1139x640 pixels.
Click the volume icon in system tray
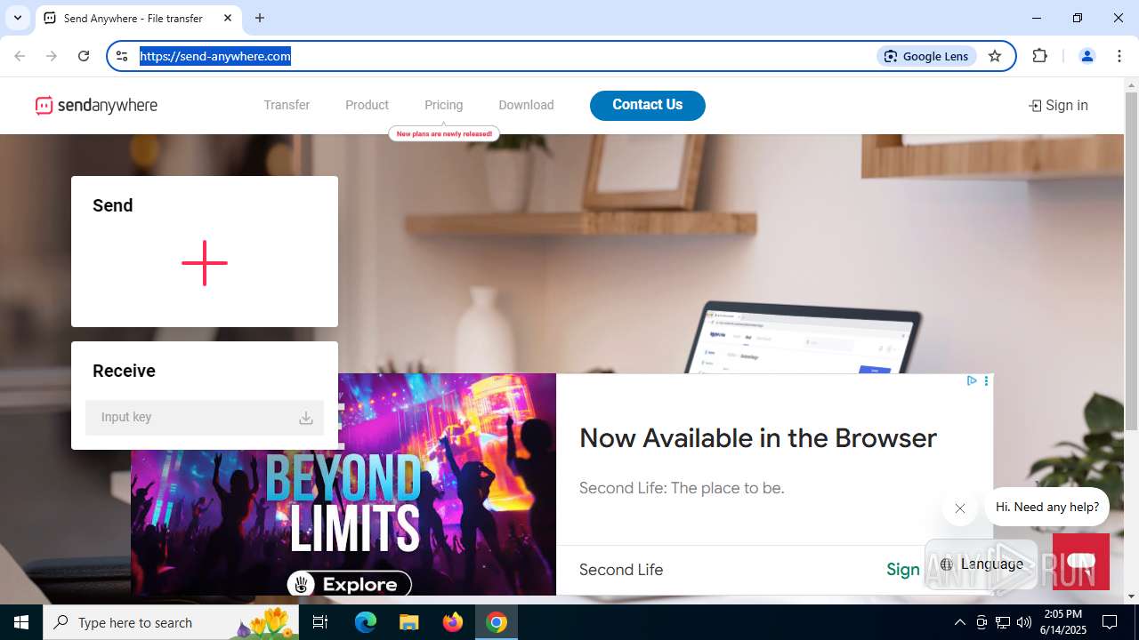tap(1024, 622)
